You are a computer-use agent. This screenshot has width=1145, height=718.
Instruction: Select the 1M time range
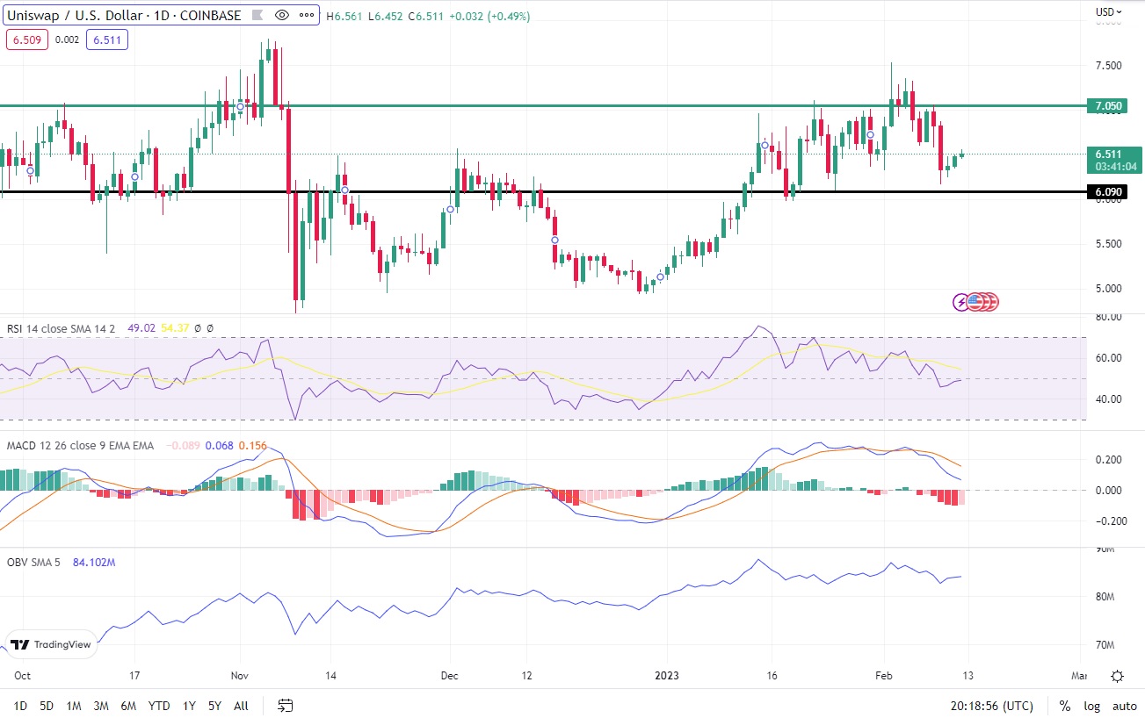click(74, 706)
